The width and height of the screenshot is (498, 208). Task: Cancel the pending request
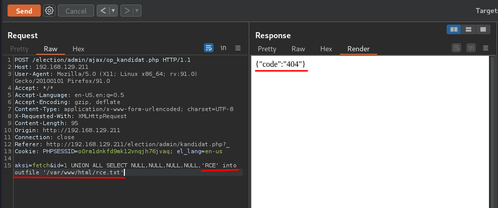point(76,11)
